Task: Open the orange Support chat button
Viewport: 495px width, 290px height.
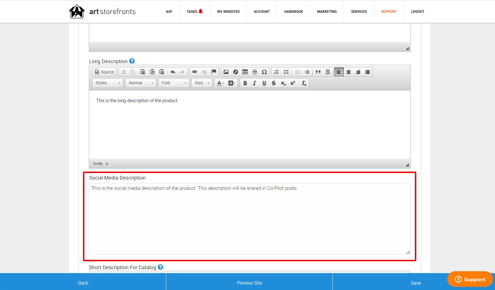Action: (x=470, y=279)
